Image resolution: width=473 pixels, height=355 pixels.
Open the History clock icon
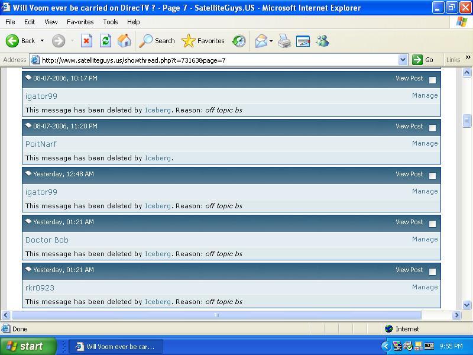(x=239, y=41)
